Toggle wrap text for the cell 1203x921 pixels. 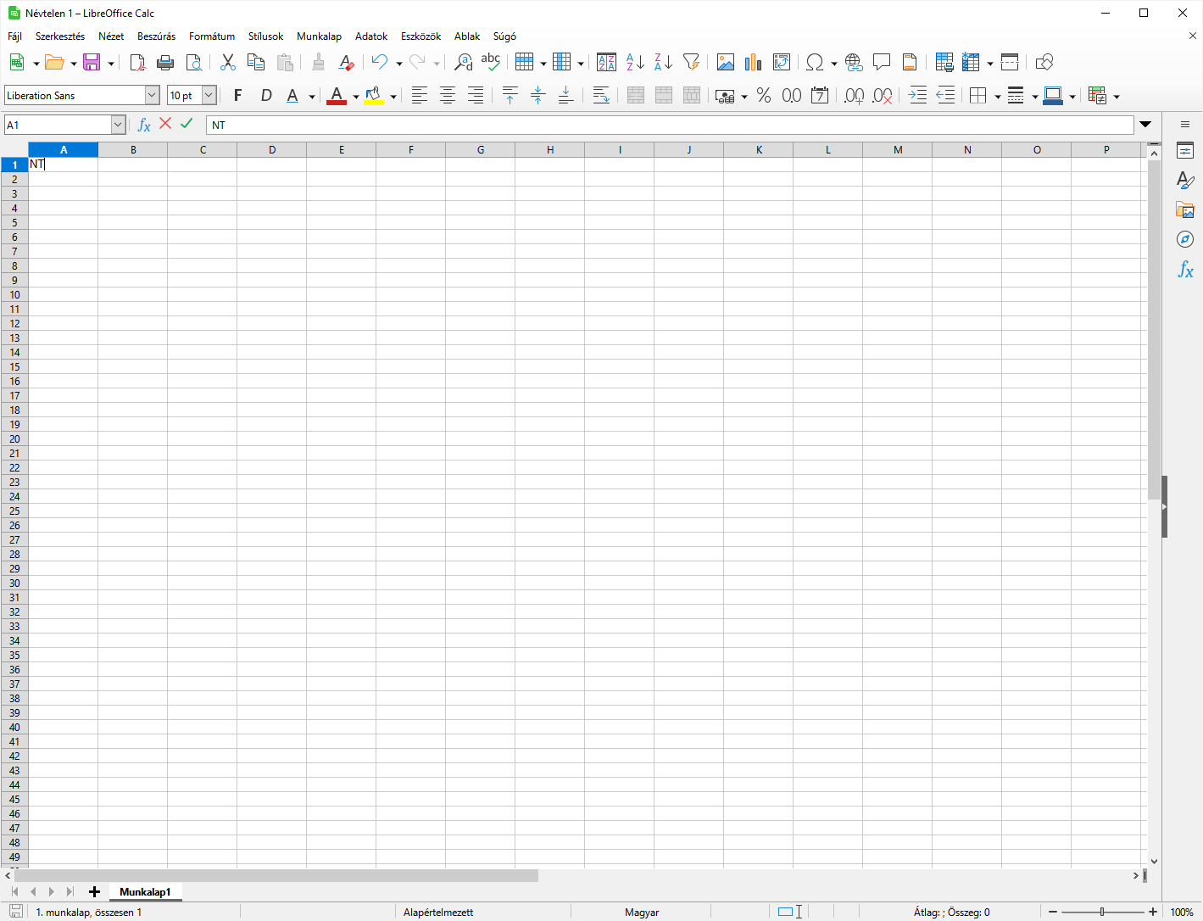click(x=601, y=95)
